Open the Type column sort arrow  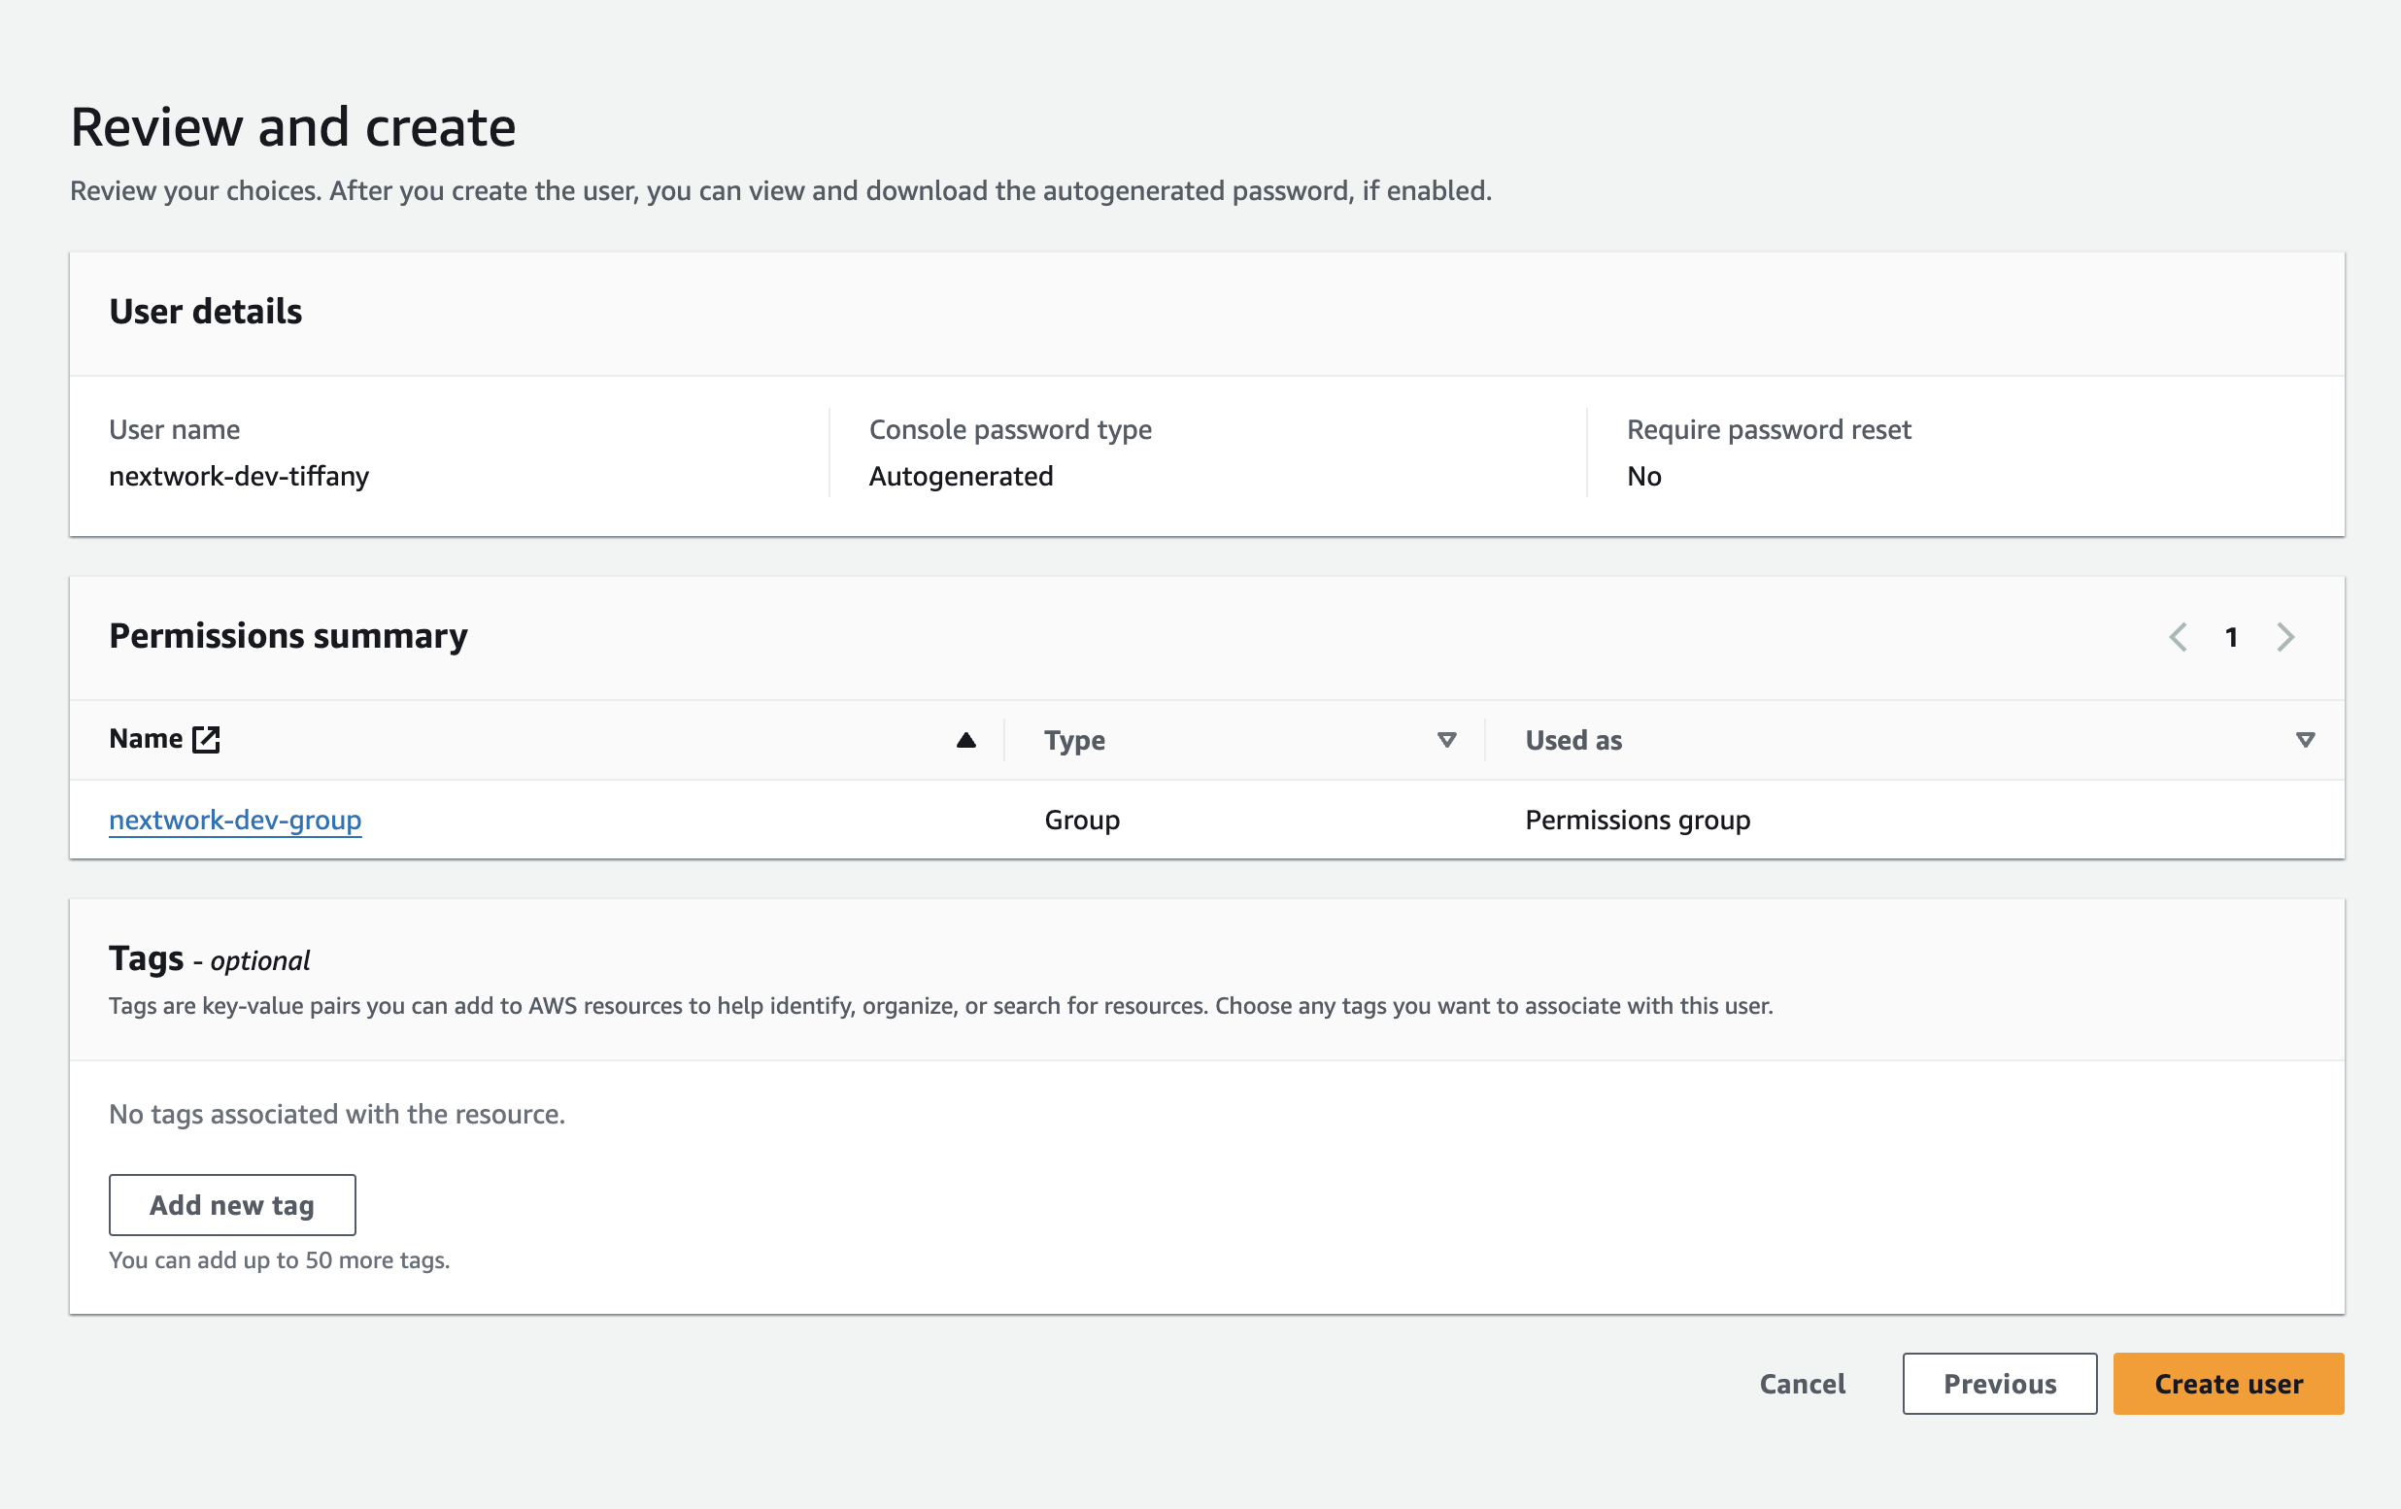coord(1446,740)
